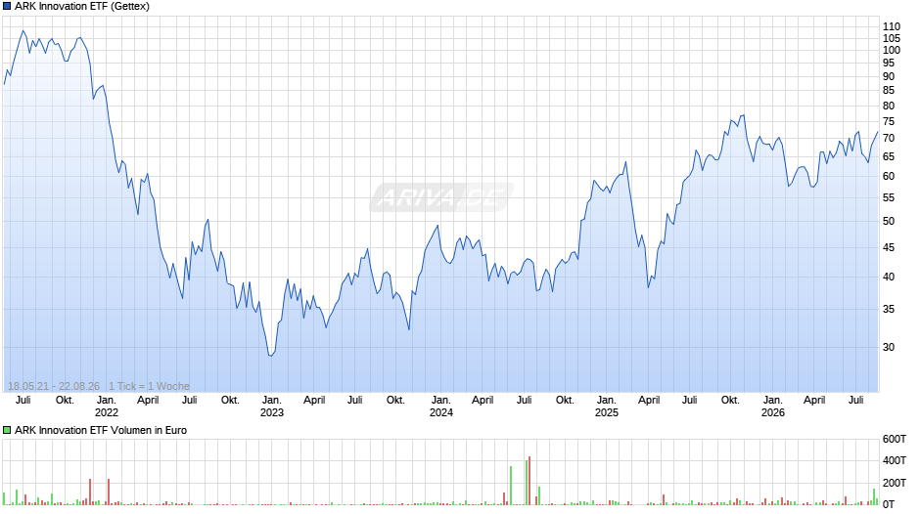Click the 60 price axis label

pos(889,176)
